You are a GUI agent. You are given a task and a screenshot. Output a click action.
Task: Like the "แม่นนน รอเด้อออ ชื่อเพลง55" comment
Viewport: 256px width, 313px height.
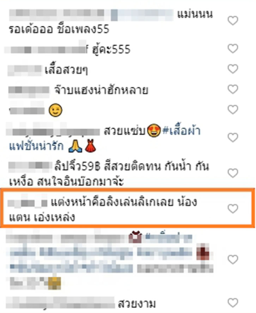click(233, 21)
